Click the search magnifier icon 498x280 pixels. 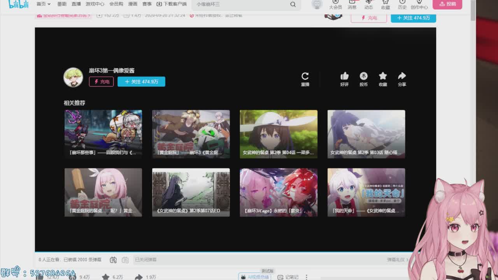[293, 4]
